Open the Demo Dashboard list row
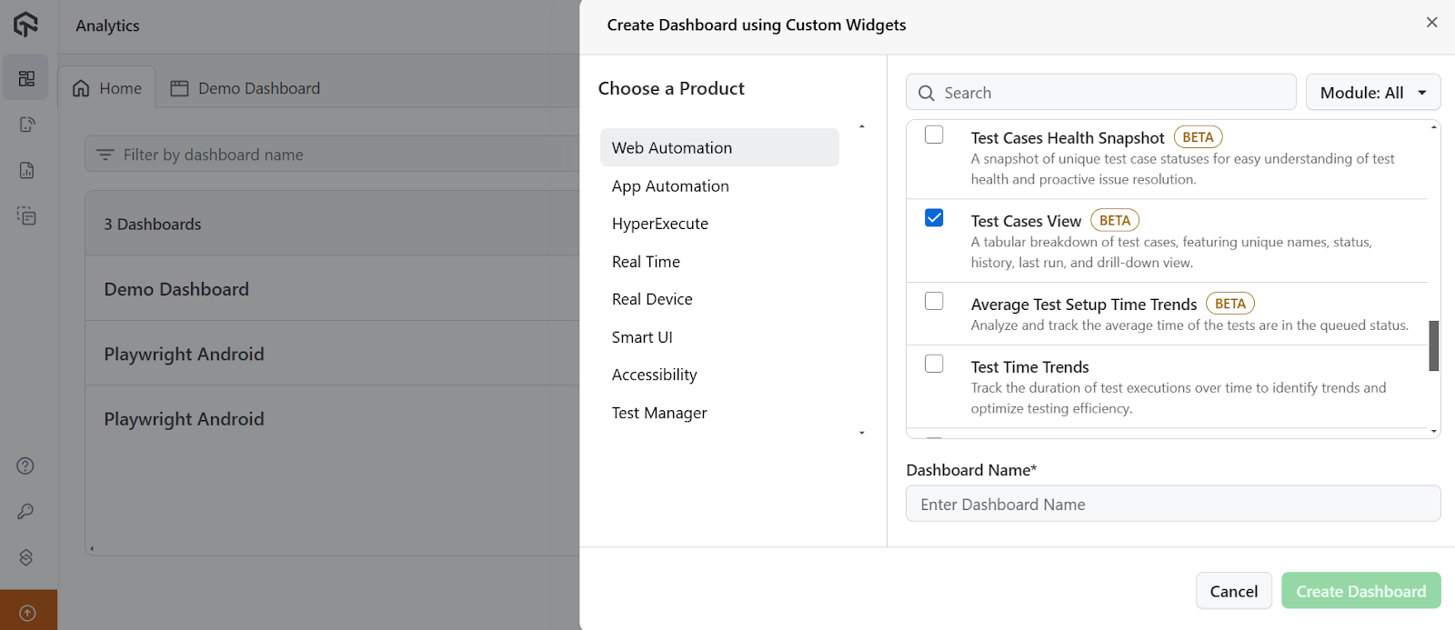The width and height of the screenshot is (1455, 630). point(333,288)
